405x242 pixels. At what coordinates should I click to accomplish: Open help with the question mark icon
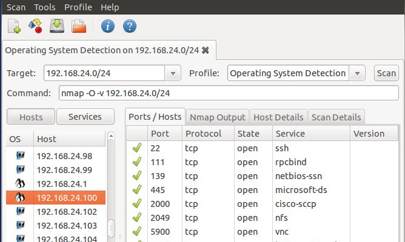[130, 26]
